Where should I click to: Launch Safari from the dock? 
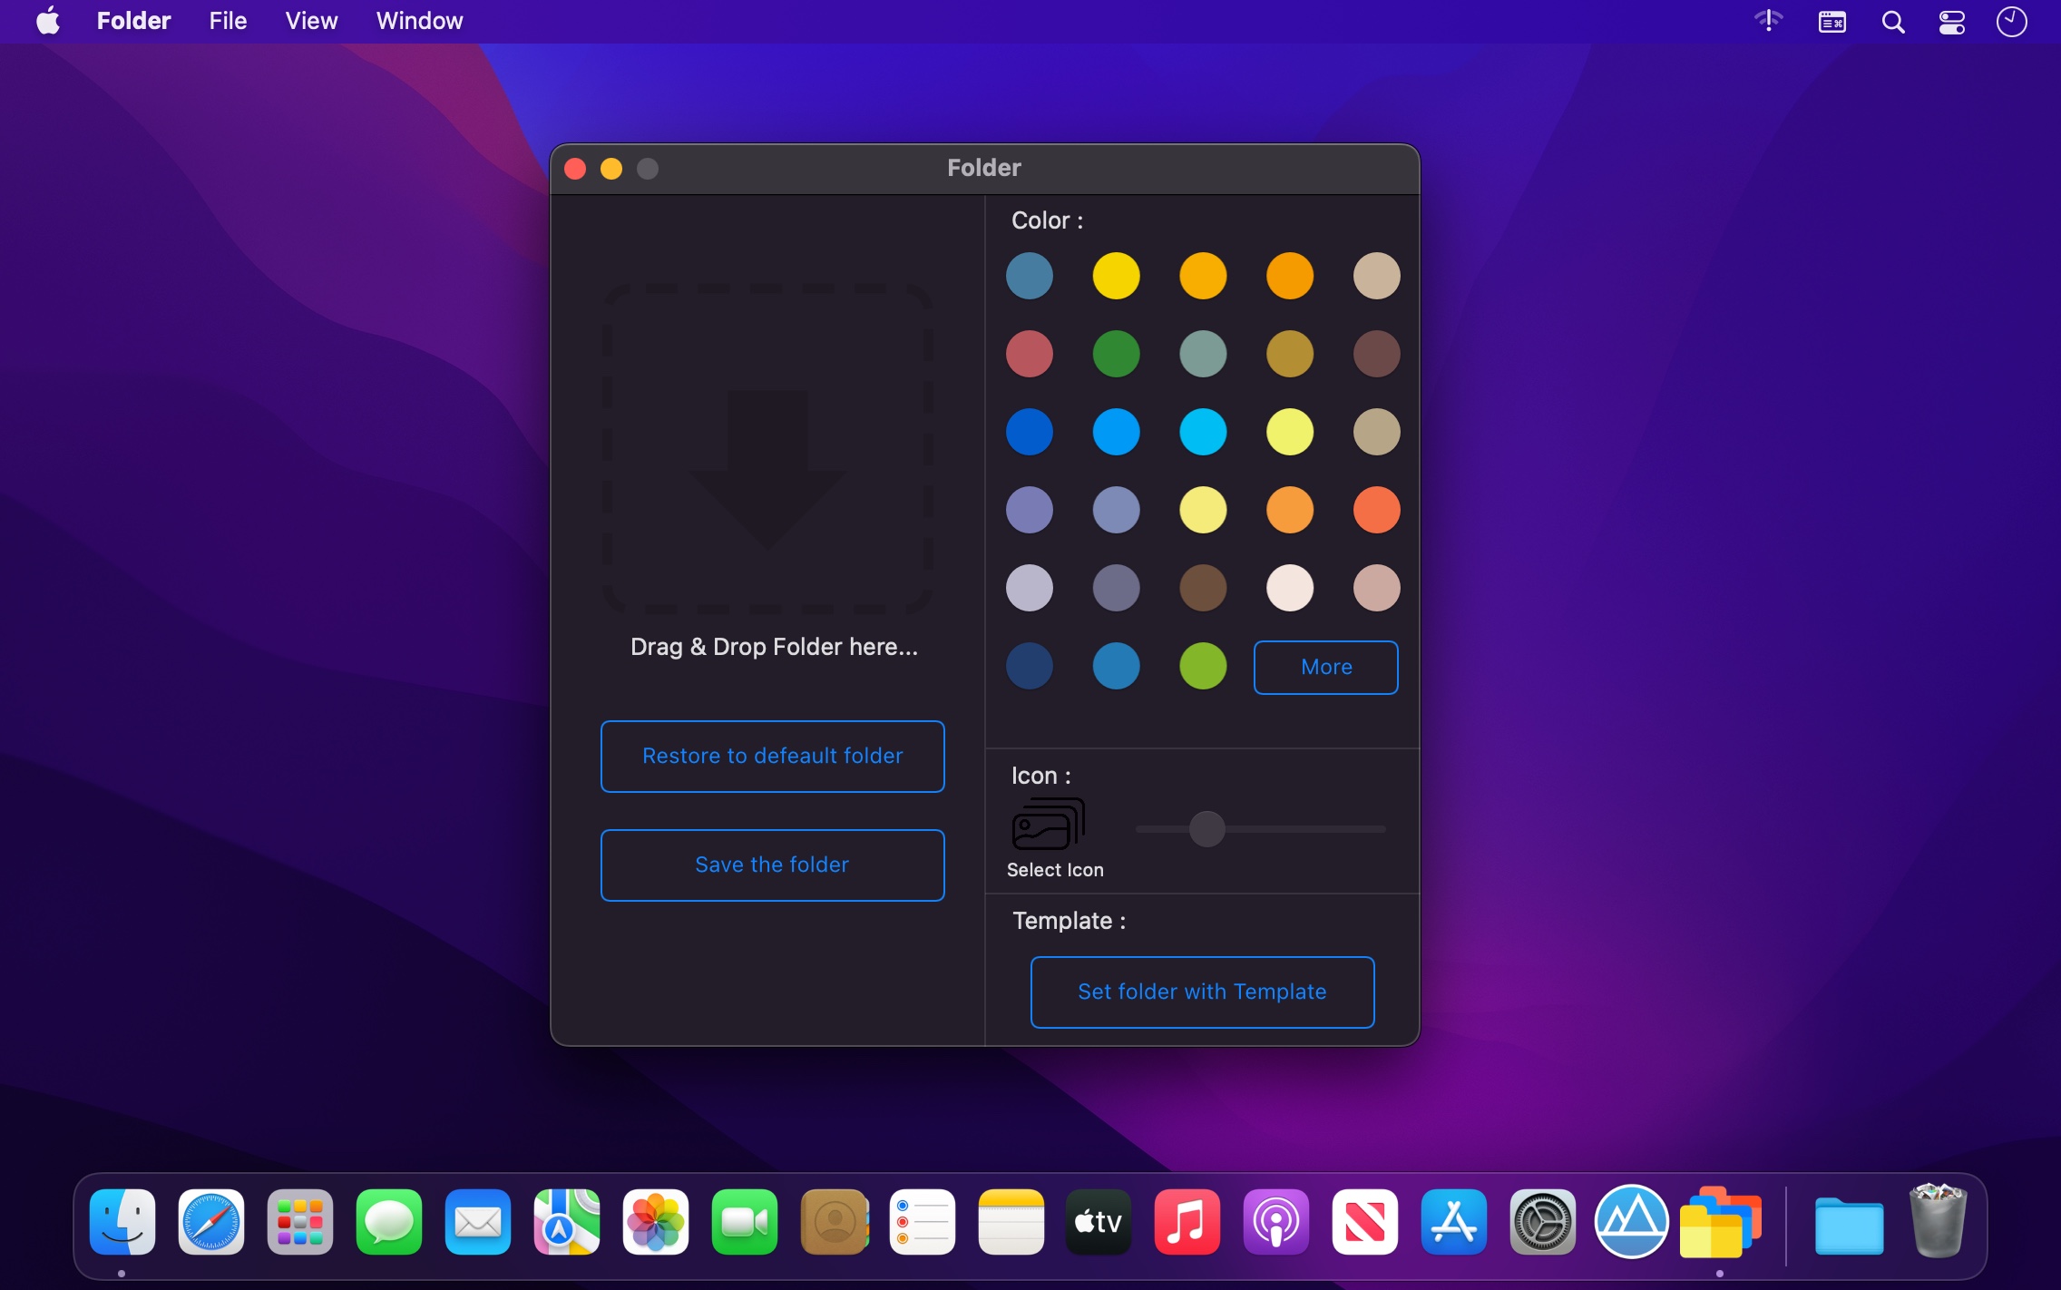(211, 1222)
